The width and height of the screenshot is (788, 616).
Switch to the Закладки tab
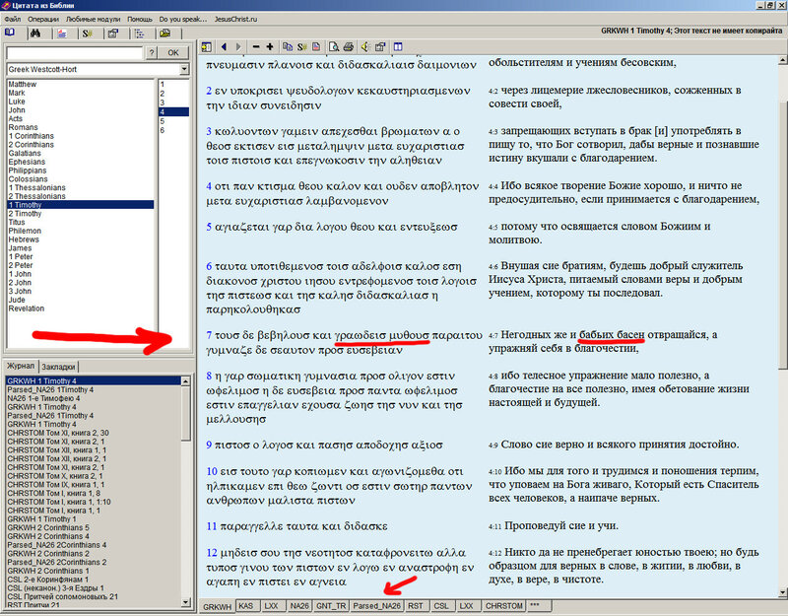click(60, 366)
